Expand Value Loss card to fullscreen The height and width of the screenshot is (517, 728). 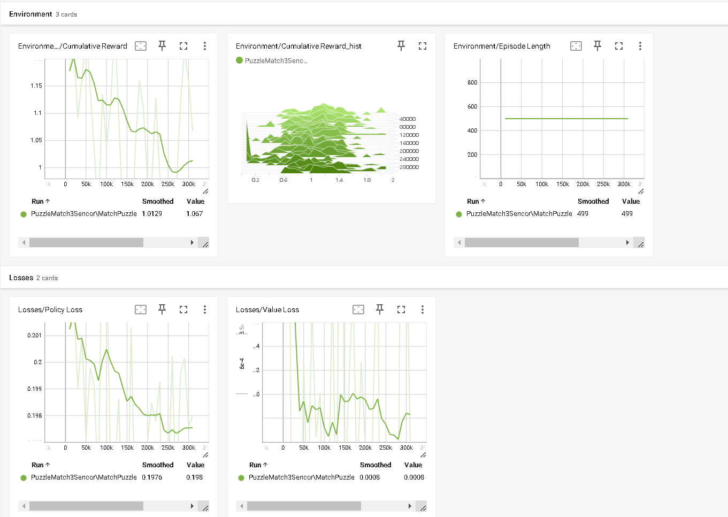tap(401, 310)
